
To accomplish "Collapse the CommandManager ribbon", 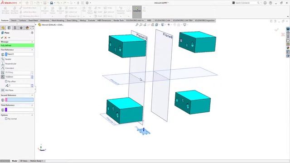I will (x=288, y=16).
